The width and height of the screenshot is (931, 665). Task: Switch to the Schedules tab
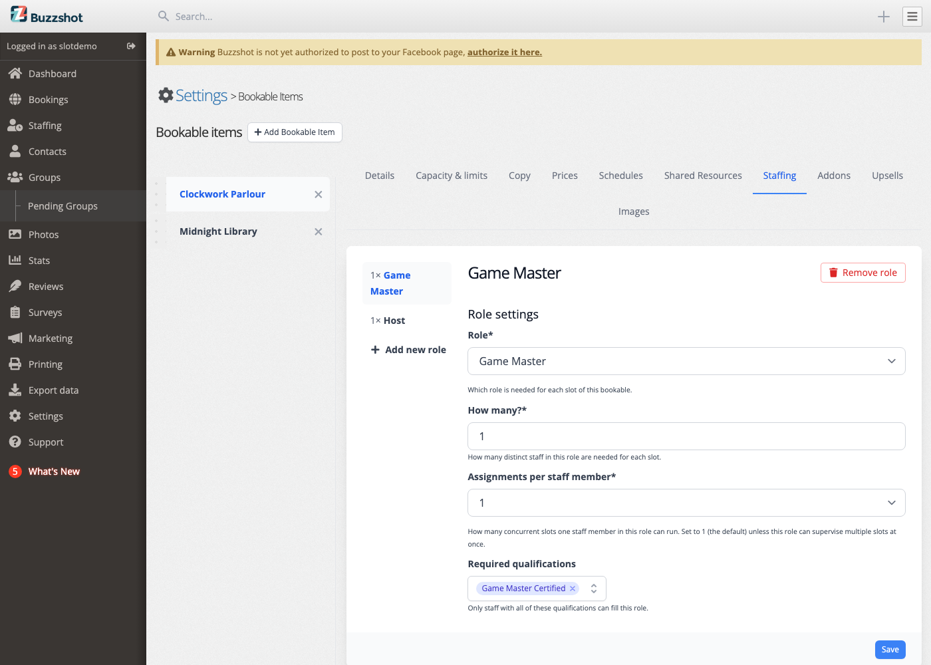[620, 176]
